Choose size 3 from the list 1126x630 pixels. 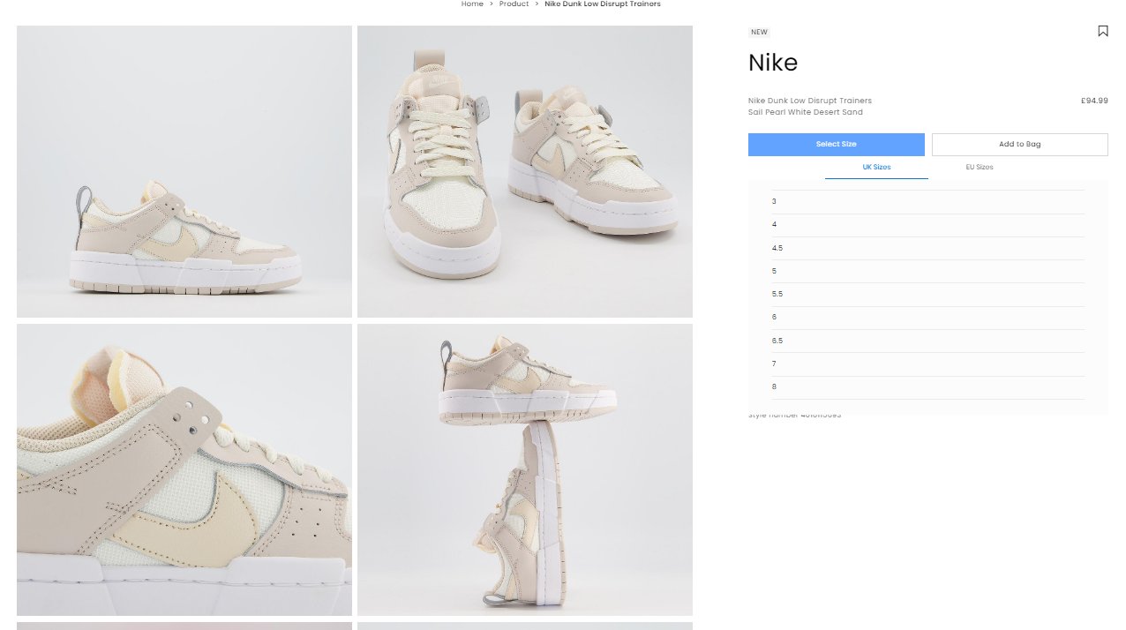pos(928,202)
